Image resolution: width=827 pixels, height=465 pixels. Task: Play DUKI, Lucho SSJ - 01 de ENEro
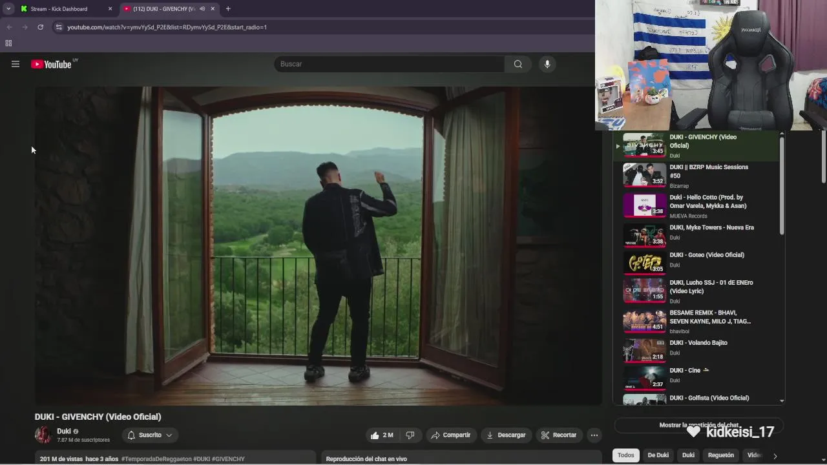696,291
